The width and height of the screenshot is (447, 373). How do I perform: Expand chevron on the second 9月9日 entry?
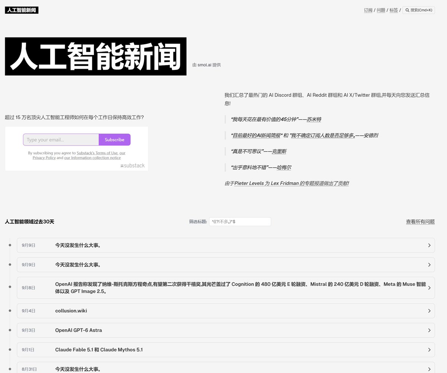click(429, 265)
